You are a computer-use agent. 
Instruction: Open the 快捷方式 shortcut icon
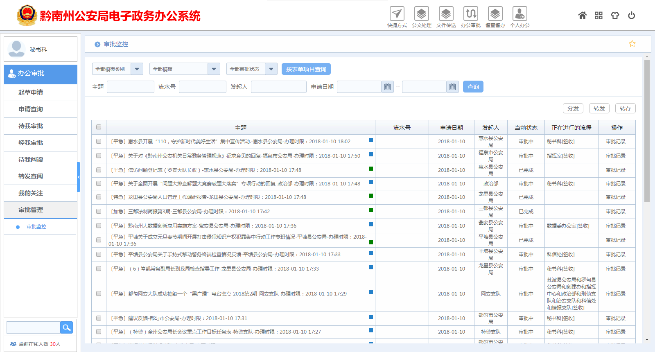[x=397, y=14]
